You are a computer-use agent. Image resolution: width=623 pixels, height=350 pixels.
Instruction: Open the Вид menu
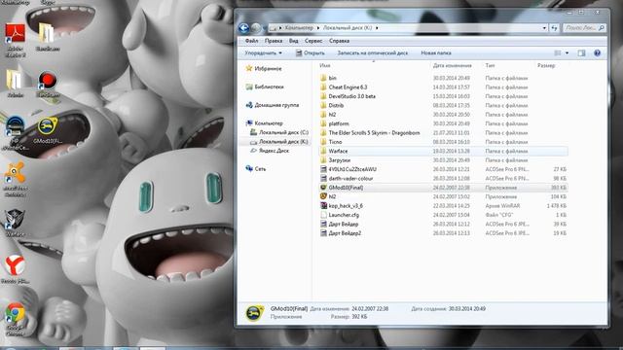click(294, 41)
